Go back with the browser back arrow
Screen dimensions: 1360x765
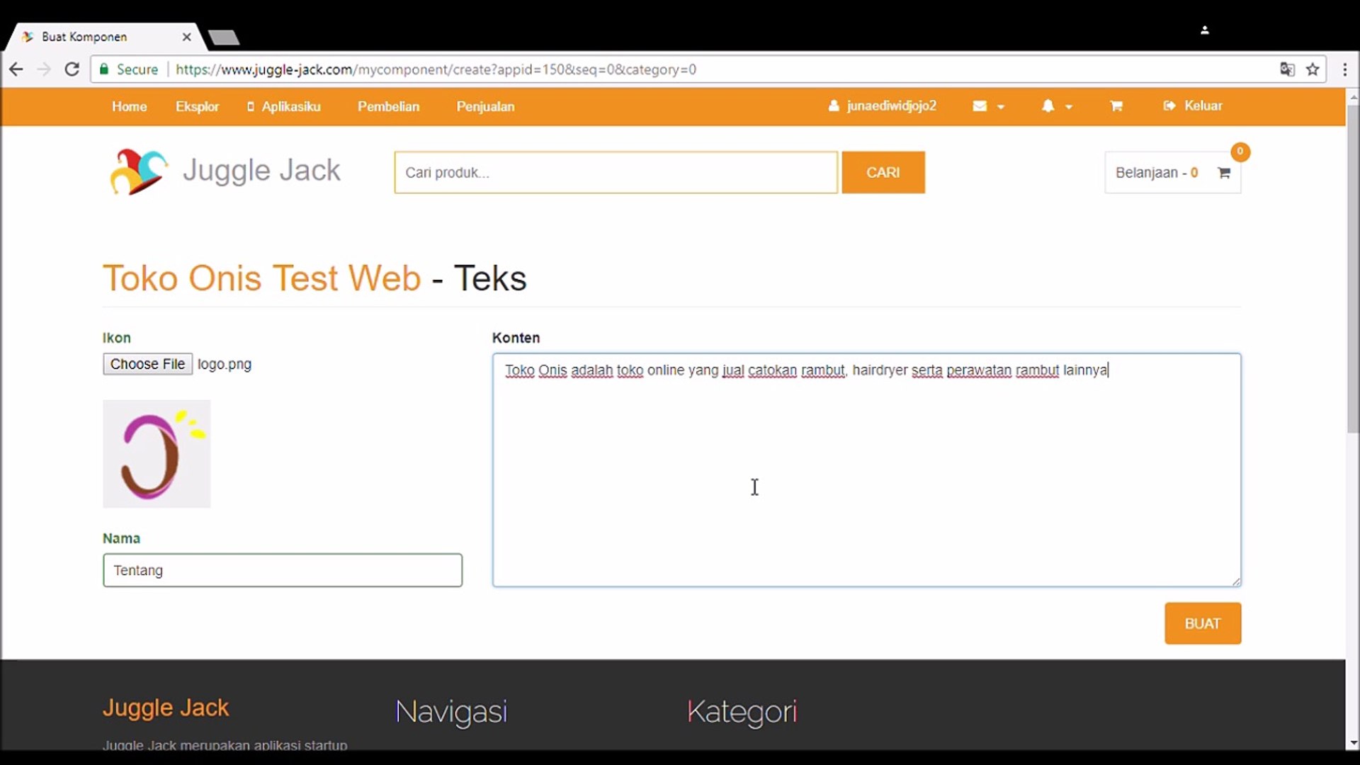[16, 69]
